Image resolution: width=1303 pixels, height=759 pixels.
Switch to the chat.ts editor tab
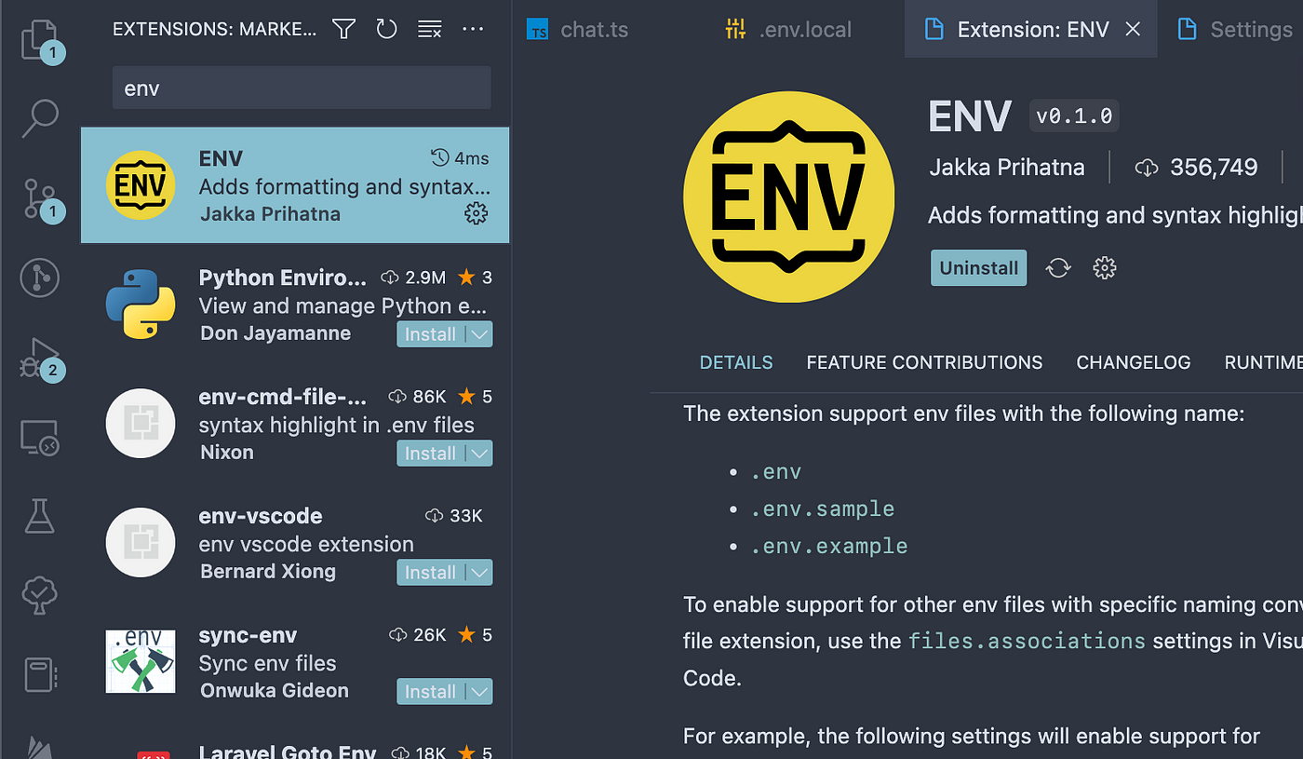[x=577, y=29]
